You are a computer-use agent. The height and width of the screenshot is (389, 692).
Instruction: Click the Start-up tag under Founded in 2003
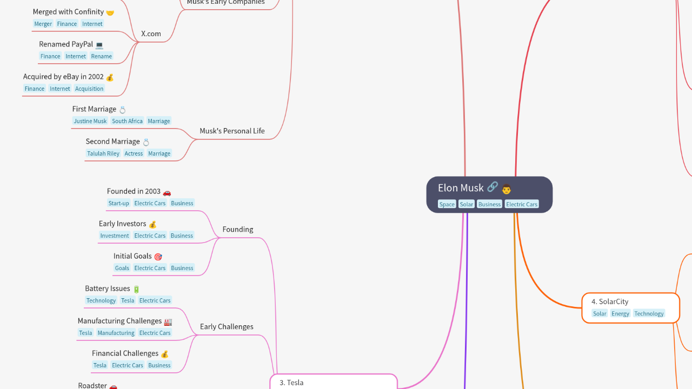click(118, 203)
